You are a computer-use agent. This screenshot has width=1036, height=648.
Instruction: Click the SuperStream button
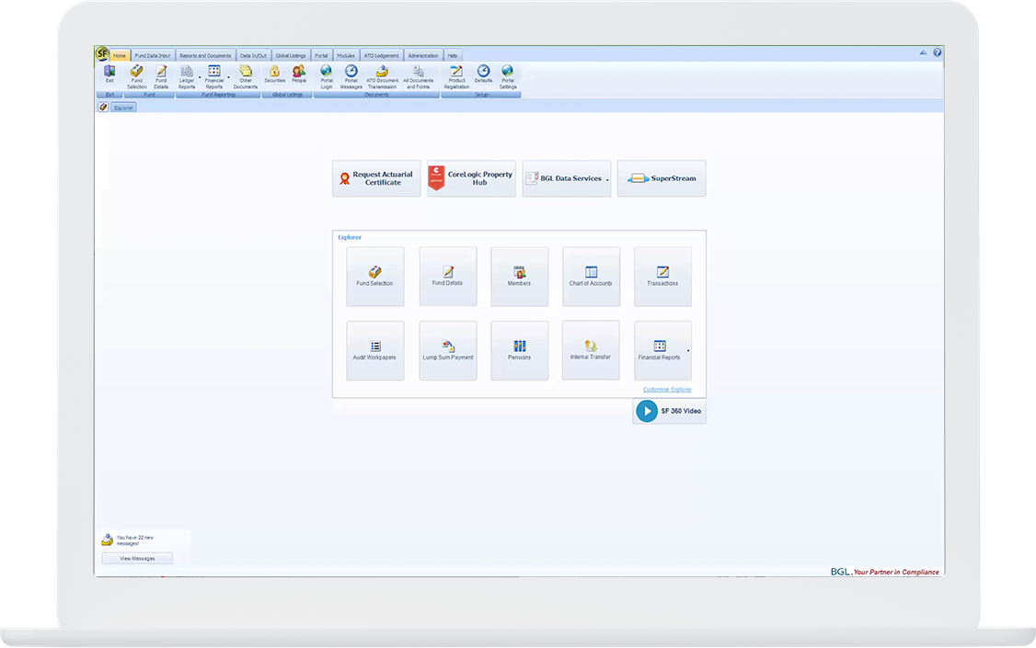[x=661, y=178]
